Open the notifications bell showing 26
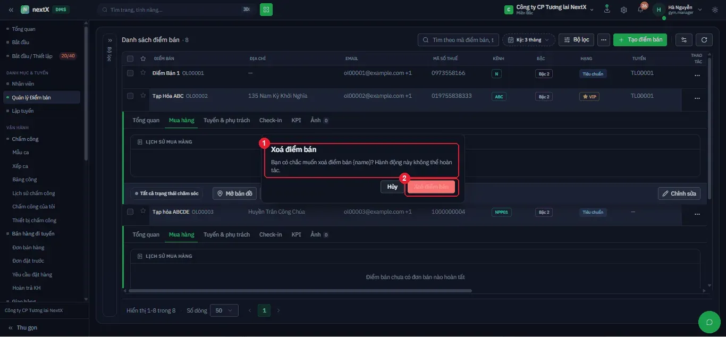The width and height of the screenshot is (726, 337). pos(640,10)
